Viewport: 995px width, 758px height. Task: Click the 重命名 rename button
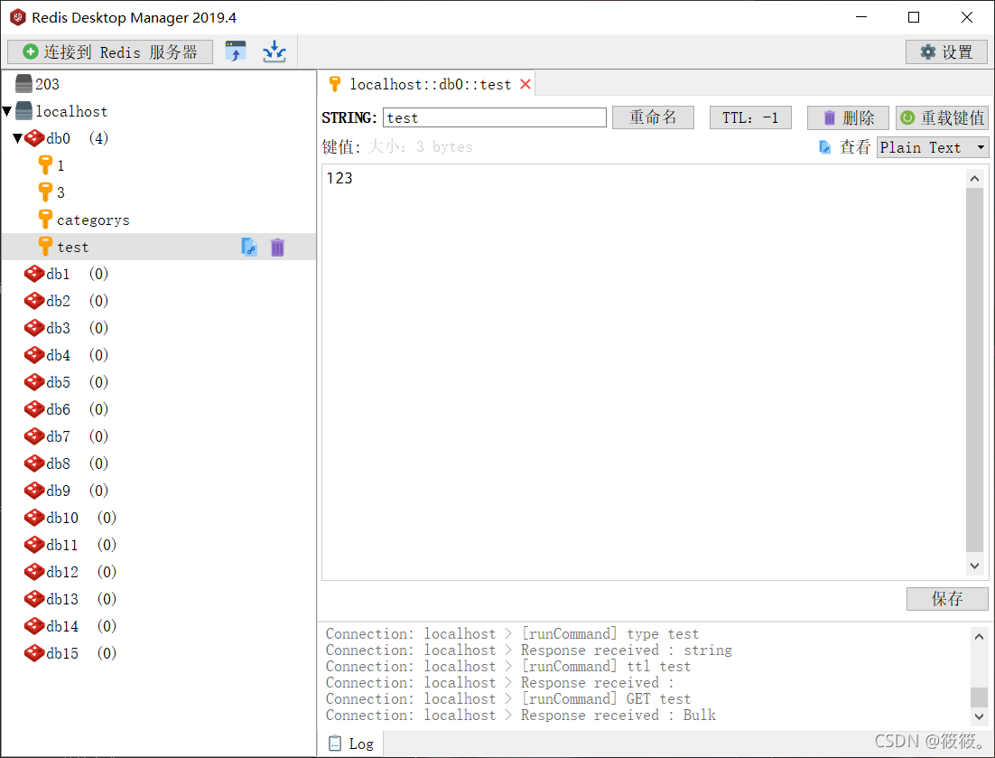(x=653, y=117)
